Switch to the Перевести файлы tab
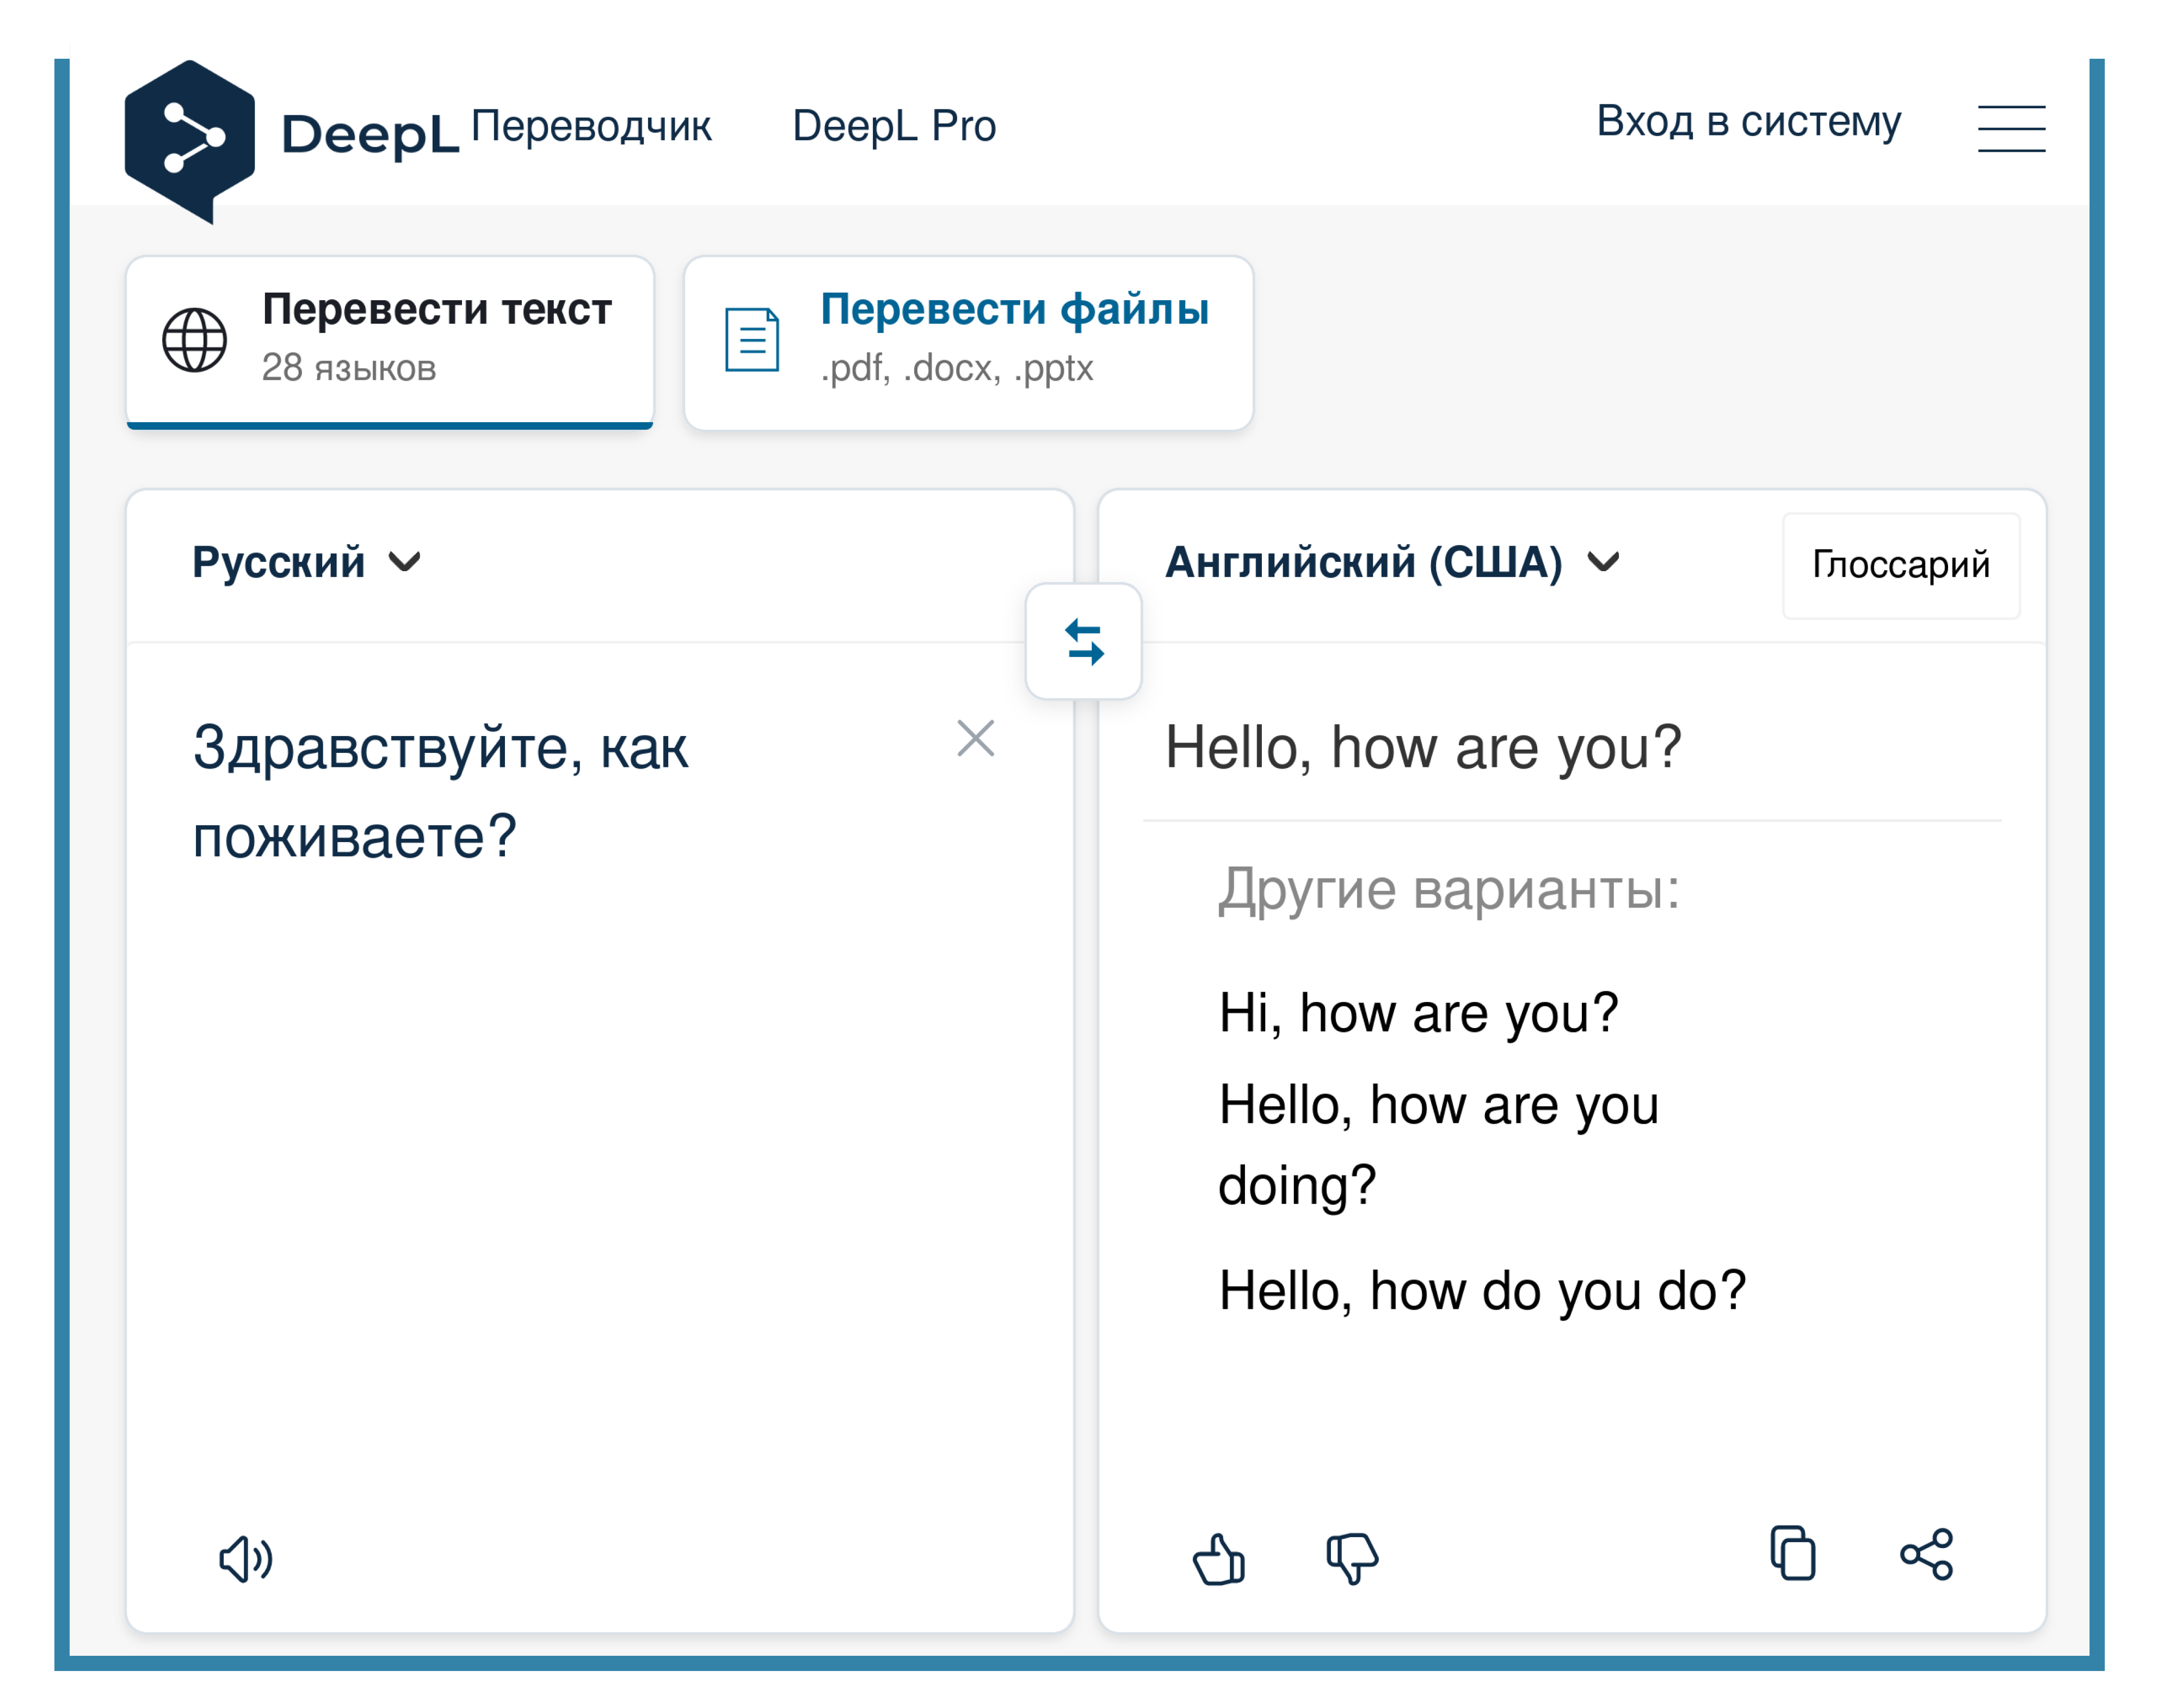The height and width of the screenshot is (1708, 2157). (969, 343)
